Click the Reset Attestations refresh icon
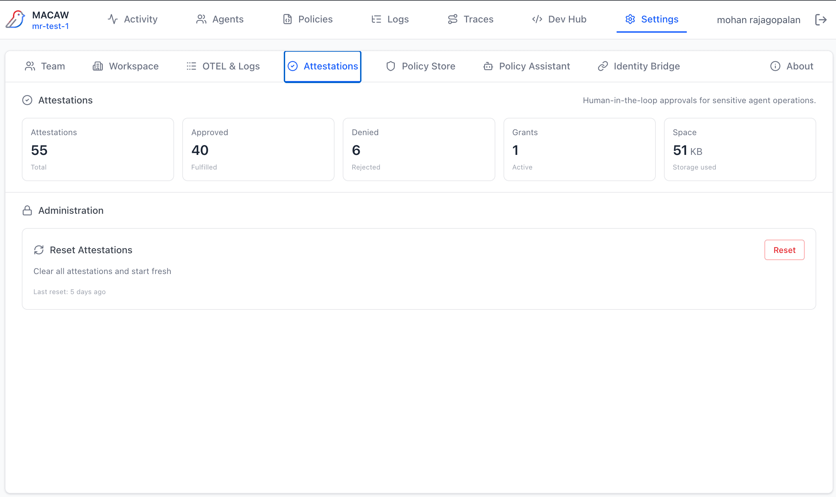This screenshot has height=497, width=836. tap(39, 250)
